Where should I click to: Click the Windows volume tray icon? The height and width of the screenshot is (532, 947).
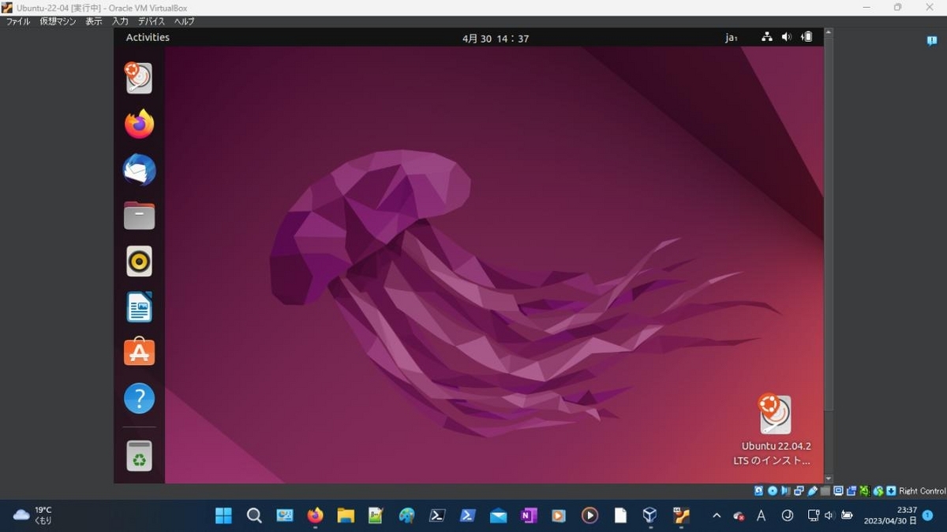[x=829, y=515]
